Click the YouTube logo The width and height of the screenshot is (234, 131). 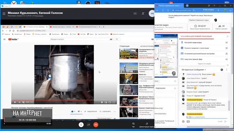pos(13,39)
